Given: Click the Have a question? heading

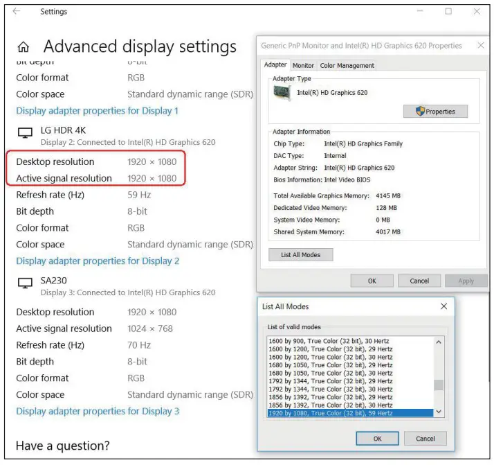Looking at the screenshot, I should [63, 446].
